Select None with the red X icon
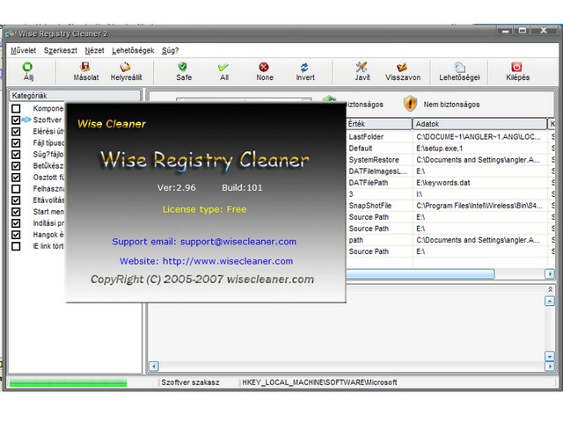Image resolution: width=563 pixels, height=422 pixels. 264,67
